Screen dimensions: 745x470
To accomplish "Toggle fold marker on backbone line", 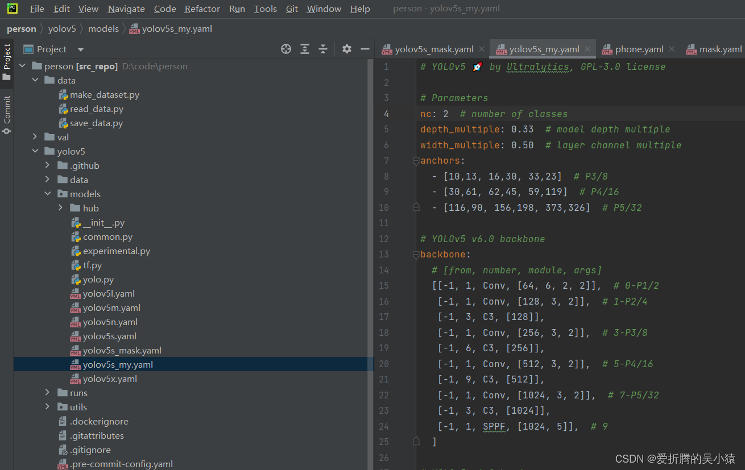I will (416, 255).
